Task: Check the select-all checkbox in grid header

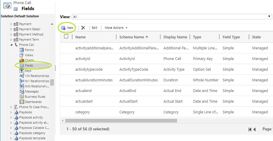Action: (66, 37)
